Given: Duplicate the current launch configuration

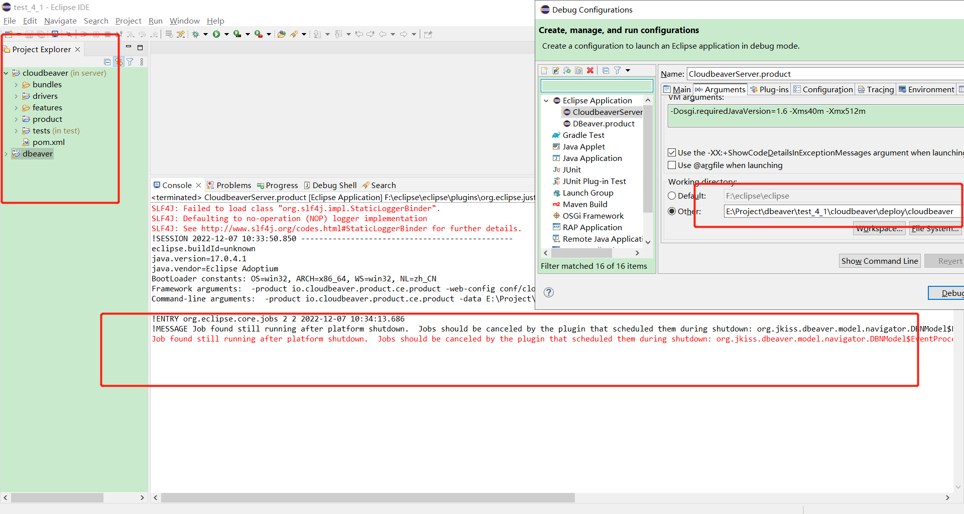Looking at the screenshot, I should [578, 71].
